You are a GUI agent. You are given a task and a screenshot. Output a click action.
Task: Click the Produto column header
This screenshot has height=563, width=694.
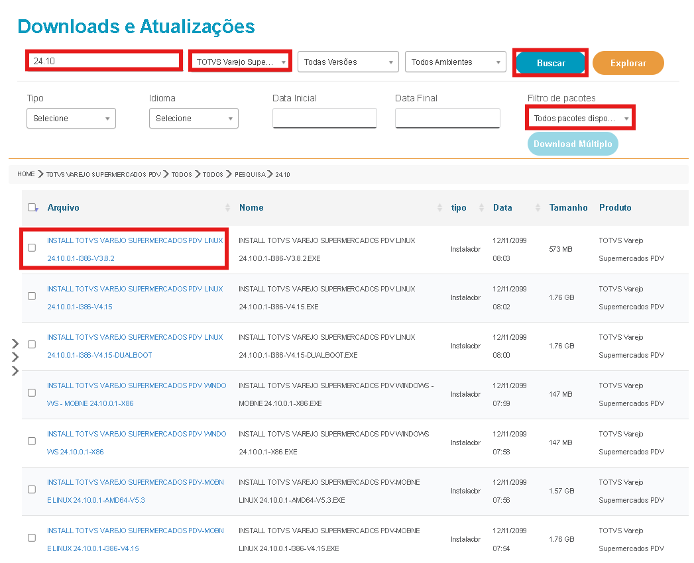pyautogui.click(x=615, y=207)
